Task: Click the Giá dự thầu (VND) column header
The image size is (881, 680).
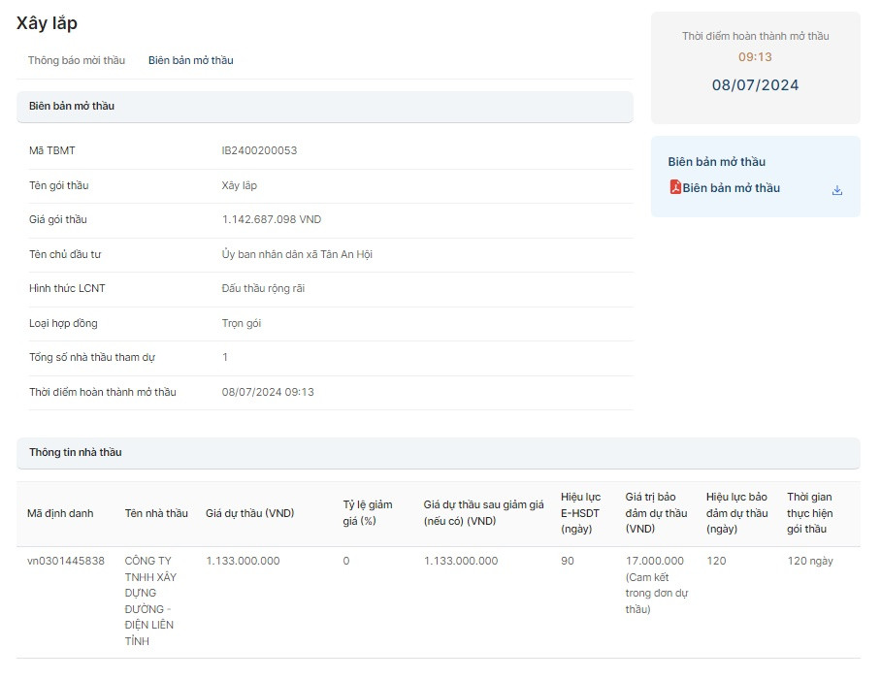Action: coord(249,513)
